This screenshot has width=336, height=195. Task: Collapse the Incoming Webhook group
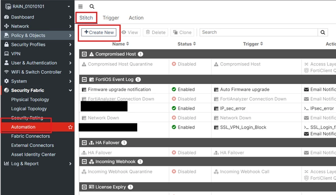(x=85, y=161)
